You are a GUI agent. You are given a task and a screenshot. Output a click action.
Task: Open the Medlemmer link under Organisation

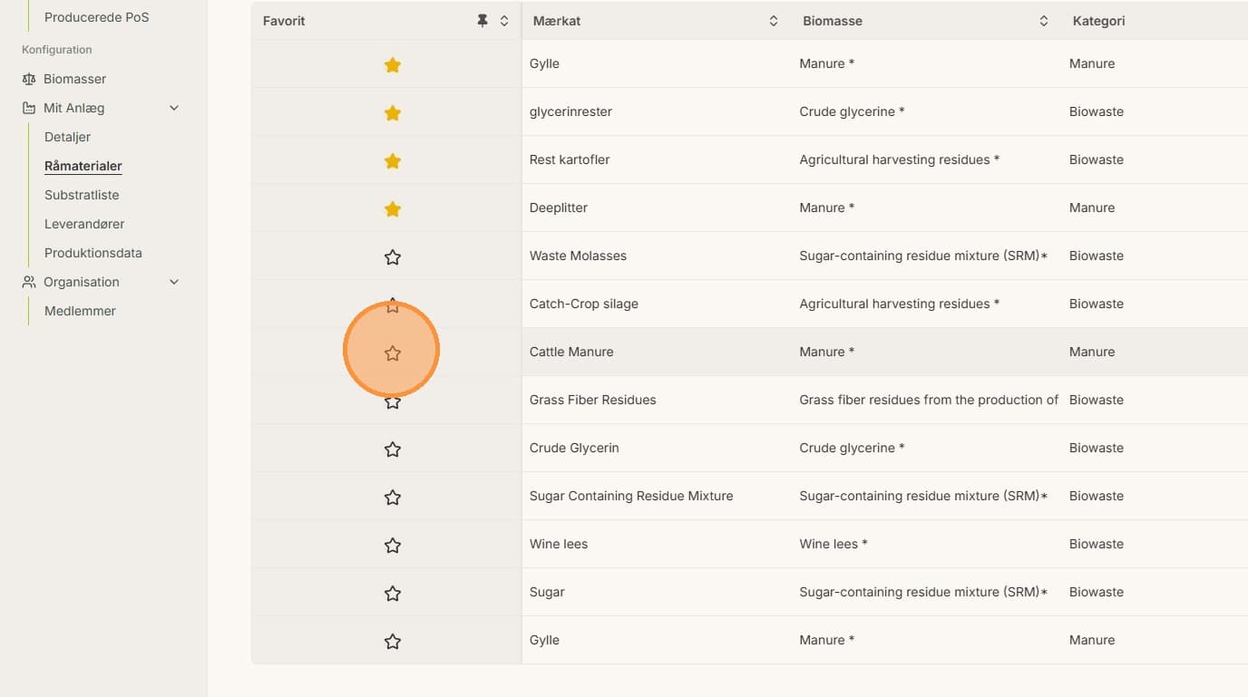80,311
